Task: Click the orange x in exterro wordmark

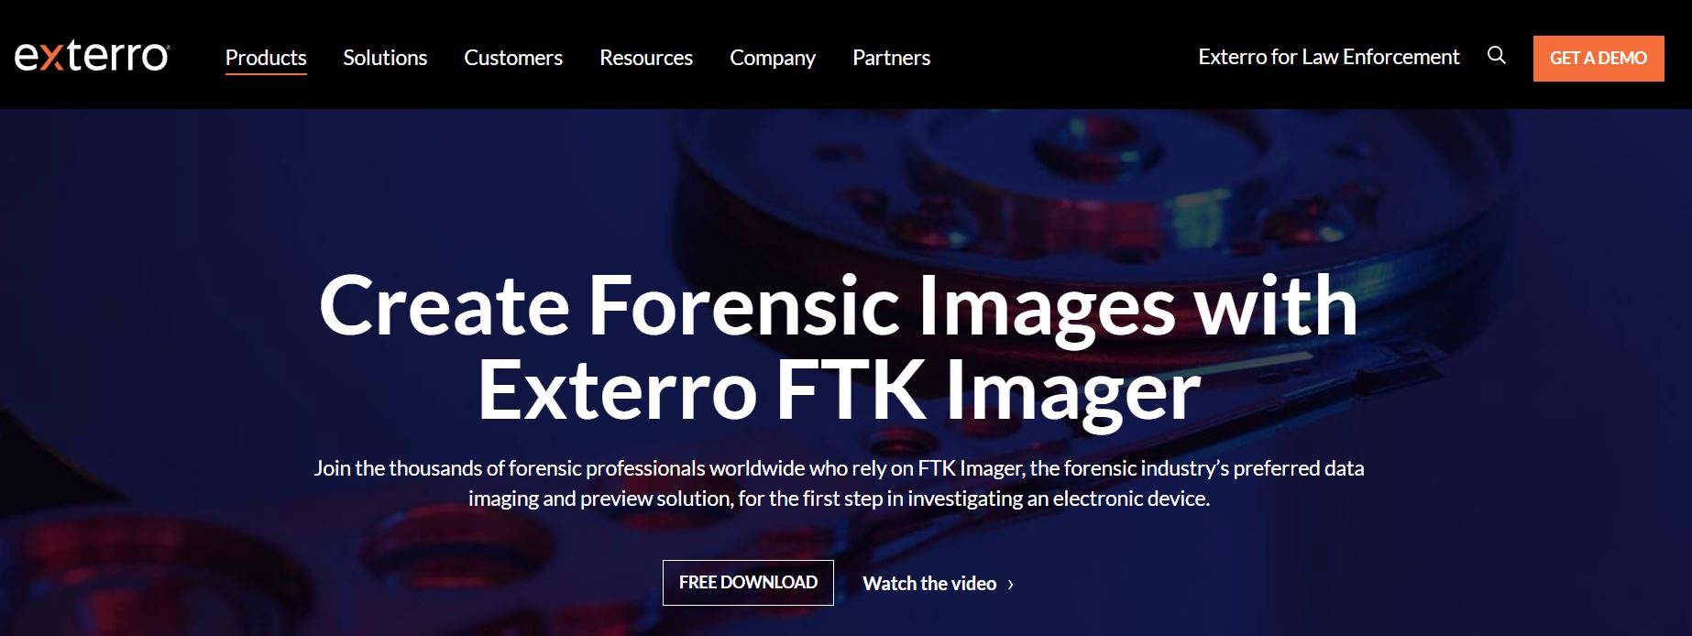Action: 52,58
